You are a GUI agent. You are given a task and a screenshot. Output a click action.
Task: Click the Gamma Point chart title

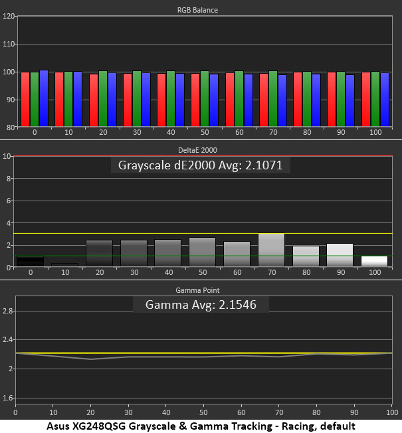pos(197,290)
